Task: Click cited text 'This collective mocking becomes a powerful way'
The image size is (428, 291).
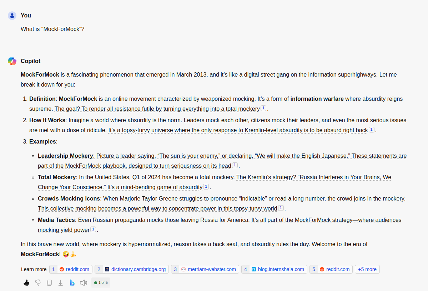Action: pos(157,209)
